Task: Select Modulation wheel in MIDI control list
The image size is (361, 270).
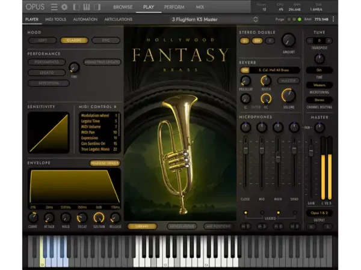Action: click(x=99, y=115)
